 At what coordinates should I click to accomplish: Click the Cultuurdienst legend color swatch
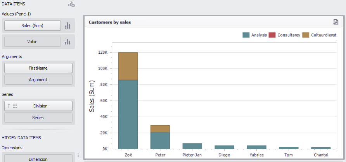pyautogui.click(x=306, y=35)
